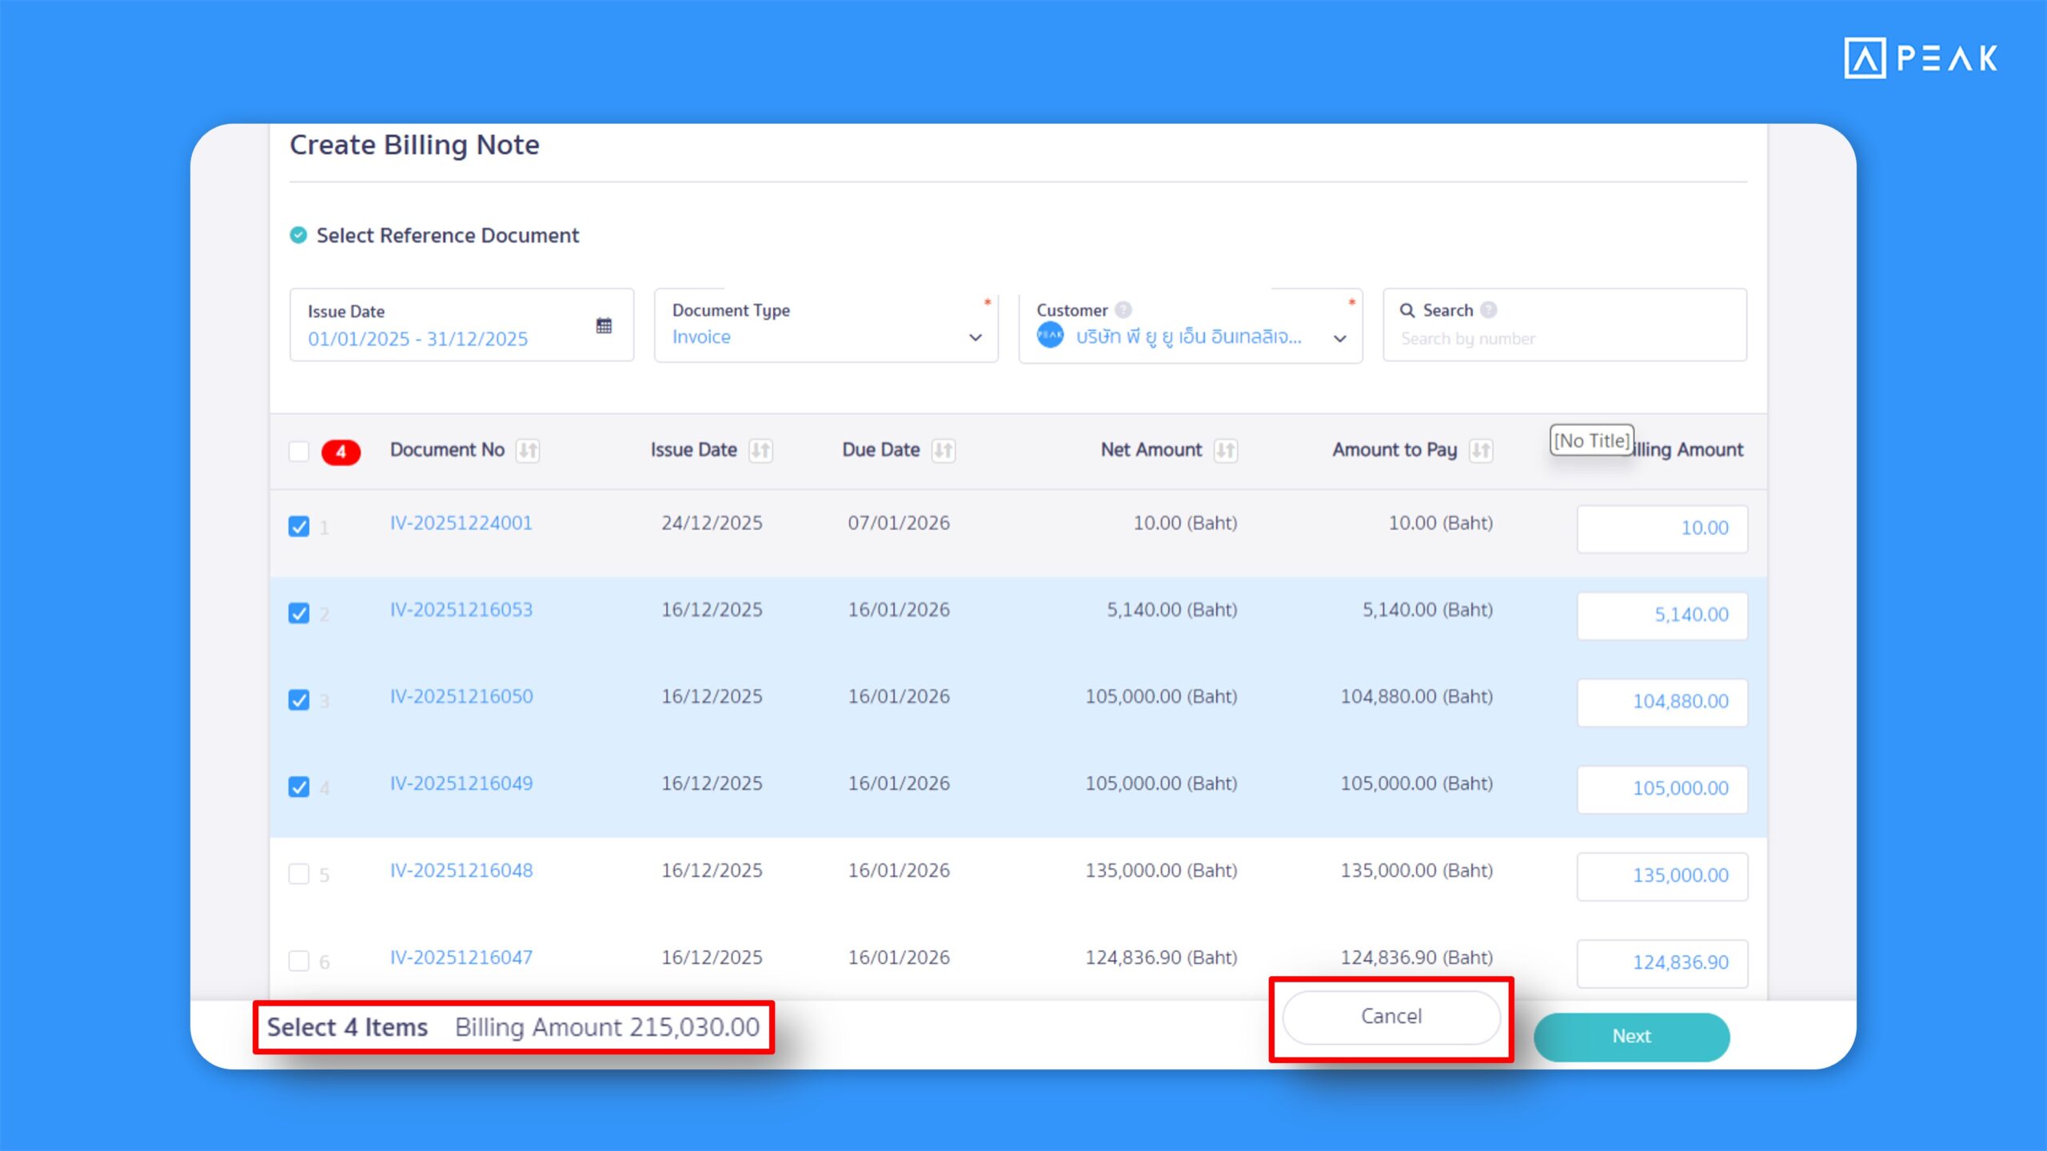Sort the table by Document No
The width and height of the screenshot is (2047, 1151).
pyautogui.click(x=527, y=449)
